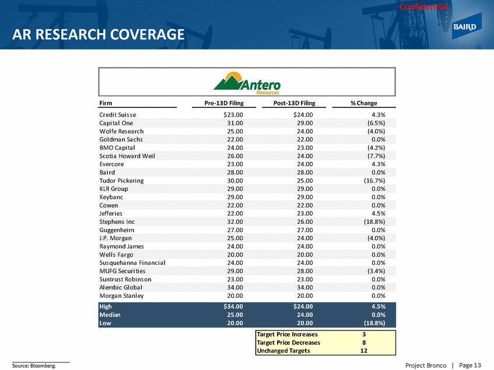Select the Baird firm name in table

click(x=107, y=172)
